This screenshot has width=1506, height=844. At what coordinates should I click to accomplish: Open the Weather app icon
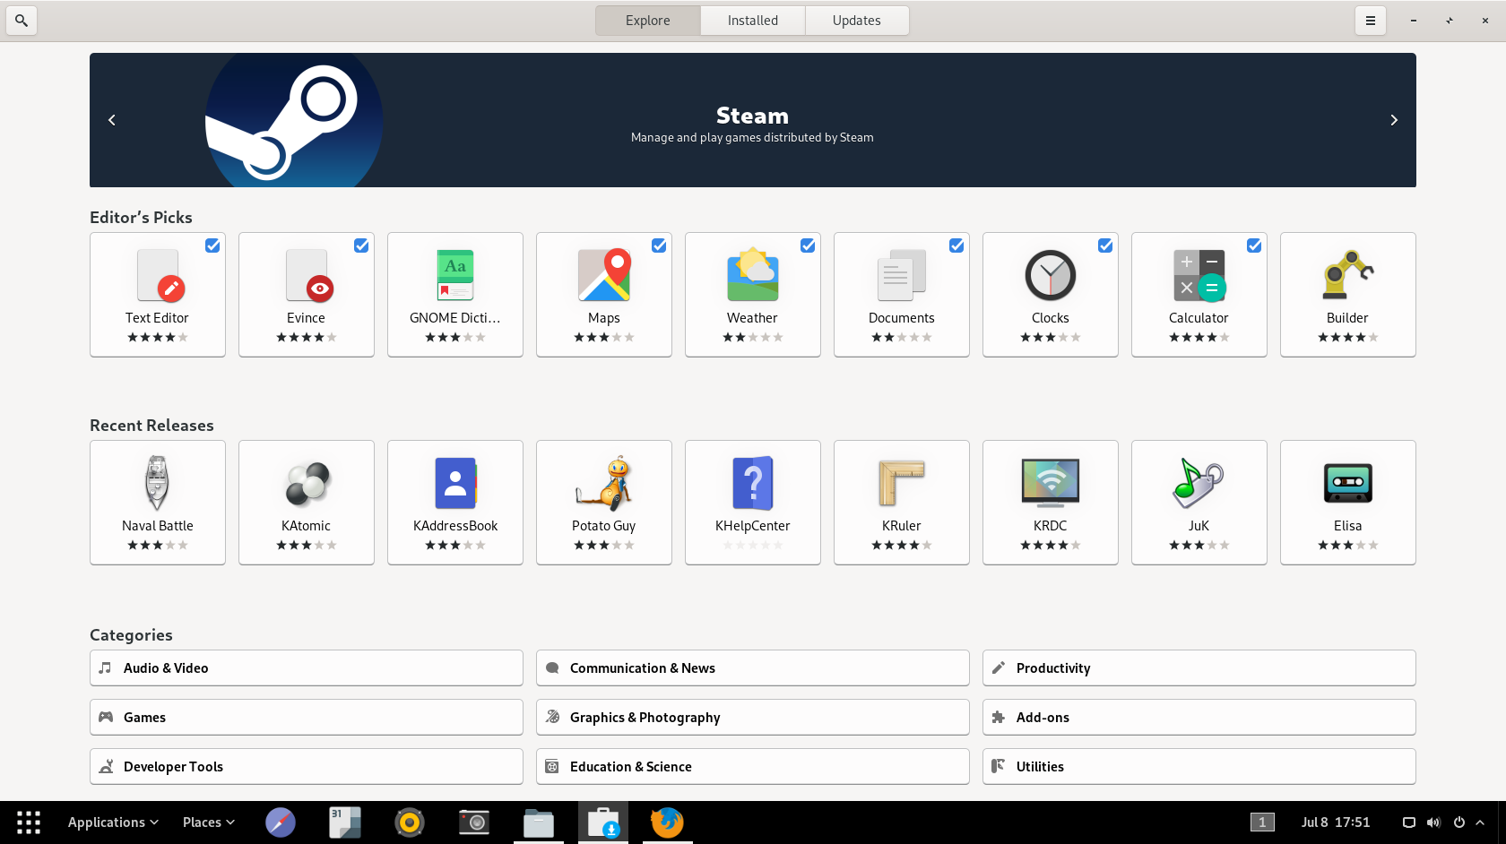click(753, 275)
